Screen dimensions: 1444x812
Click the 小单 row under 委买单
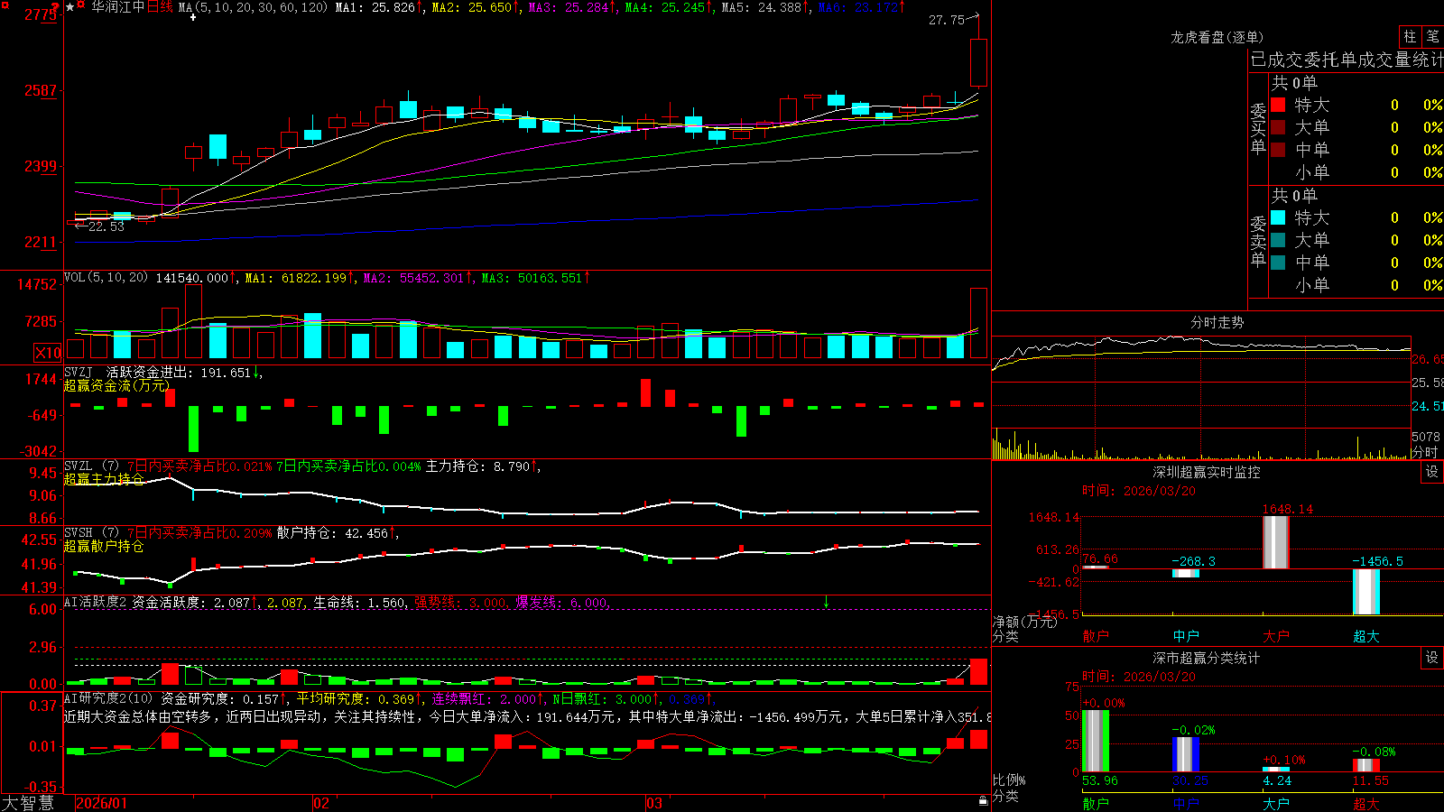click(x=1356, y=172)
